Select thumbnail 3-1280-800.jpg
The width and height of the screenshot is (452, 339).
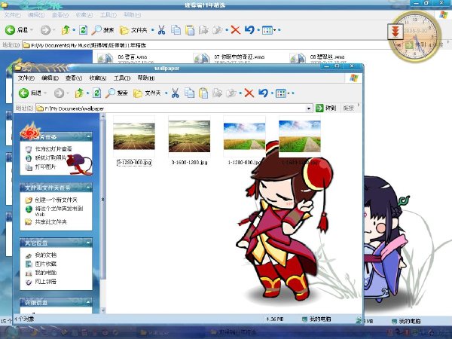134,136
